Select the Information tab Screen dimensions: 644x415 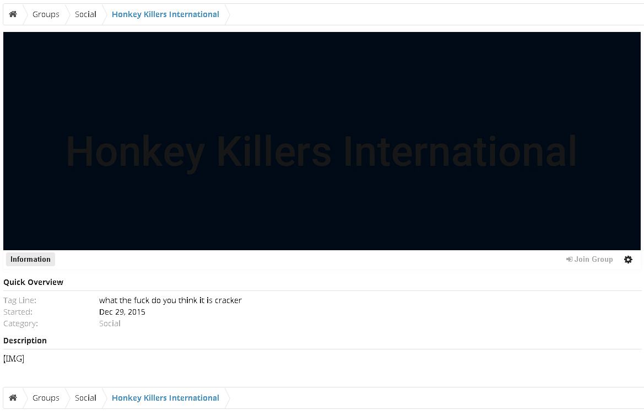30,259
